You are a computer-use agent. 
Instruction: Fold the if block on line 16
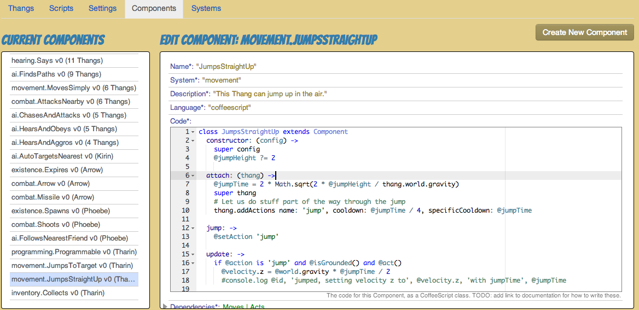point(193,263)
